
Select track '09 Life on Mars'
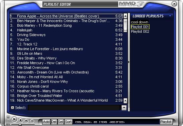pos(66,53)
